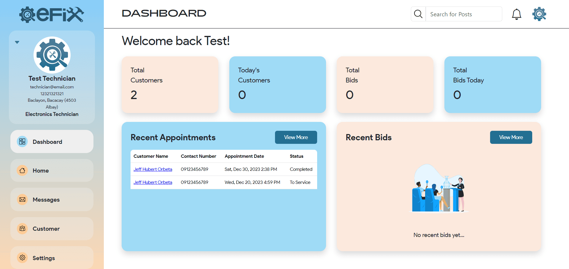Image resolution: width=569 pixels, height=269 pixels.
Task: Open the notifications bell
Action: [516, 14]
